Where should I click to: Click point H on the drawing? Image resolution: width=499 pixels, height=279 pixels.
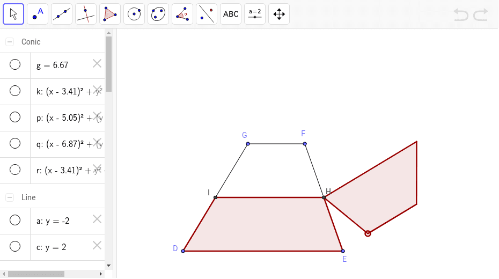[x=324, y=197]
